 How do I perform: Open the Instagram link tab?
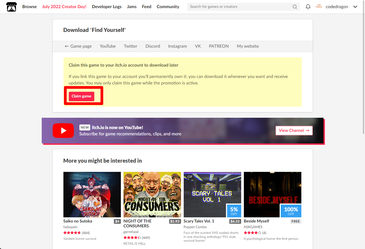click(177, 46)
